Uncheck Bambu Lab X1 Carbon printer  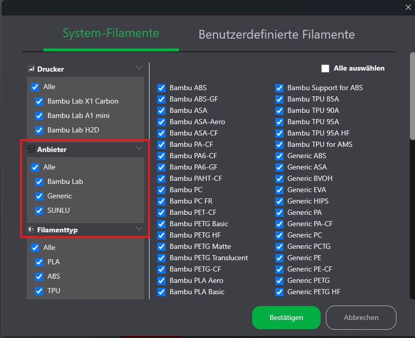(x=39, y=102)
